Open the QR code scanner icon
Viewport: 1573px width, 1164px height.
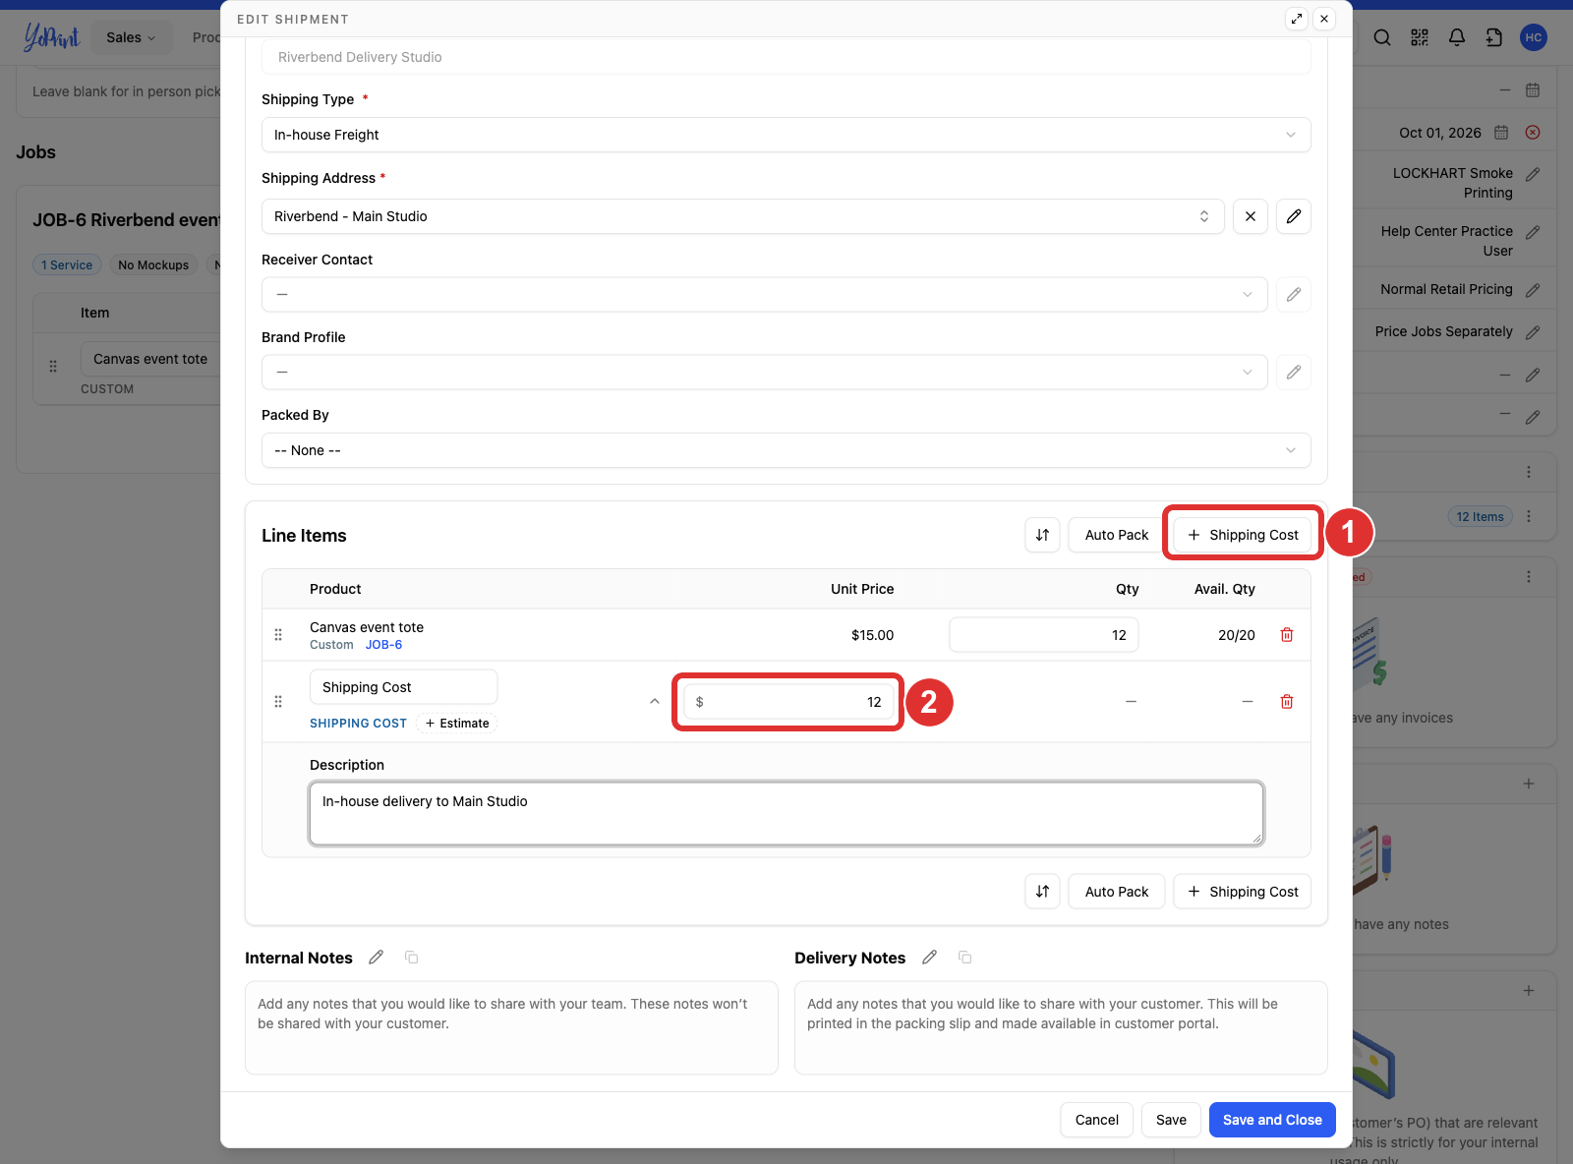(x=1420, y=37)
